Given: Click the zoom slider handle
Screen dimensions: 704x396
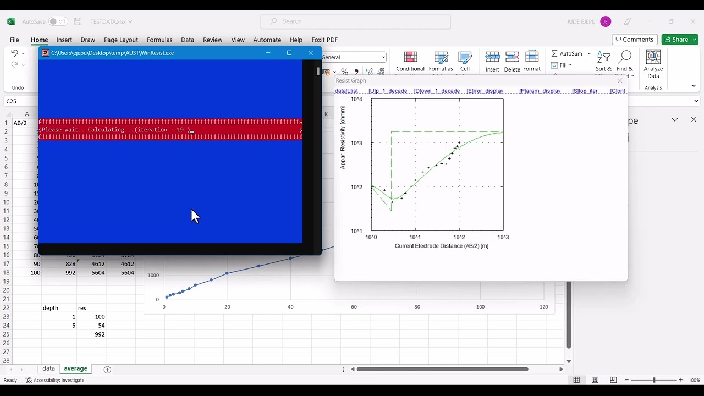Looking at the screenshot, I should (x=654, y=380).
